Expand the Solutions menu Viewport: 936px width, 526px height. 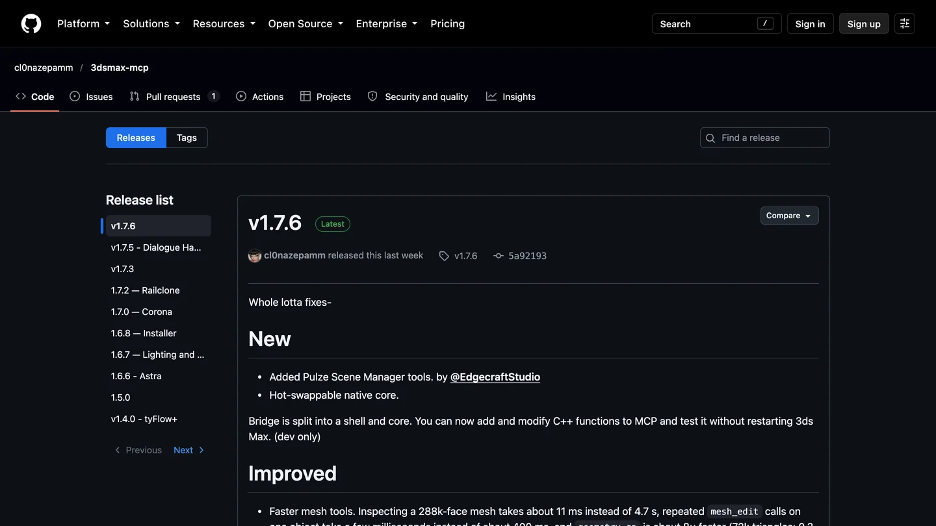(151, 23)
